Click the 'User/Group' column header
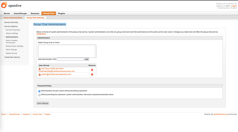This screenshot has height=132, width=238. (44, 65)
